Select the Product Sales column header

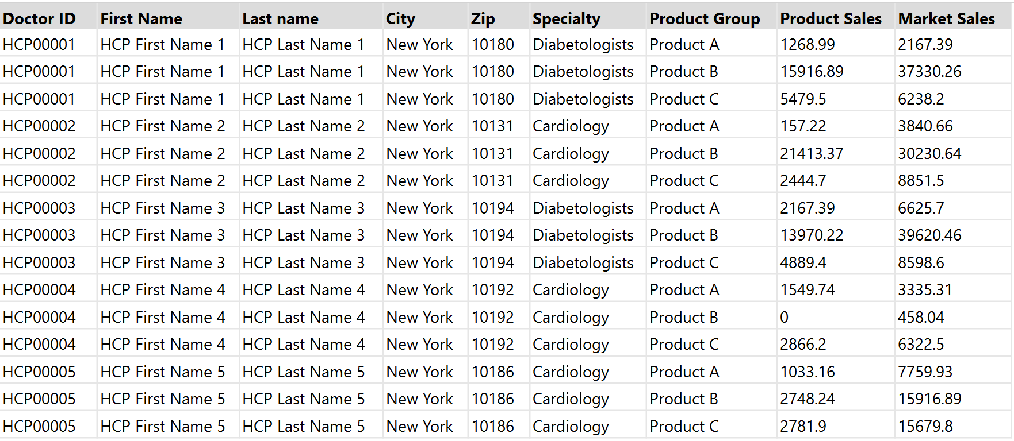click(x=831, y=18)
